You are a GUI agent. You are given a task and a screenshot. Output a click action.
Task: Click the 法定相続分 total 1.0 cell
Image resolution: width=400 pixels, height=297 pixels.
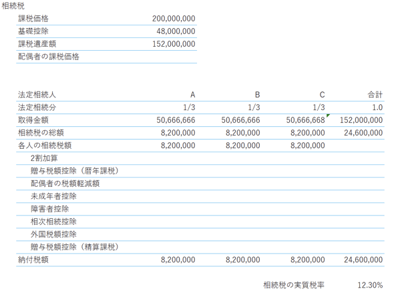(377, 107)
